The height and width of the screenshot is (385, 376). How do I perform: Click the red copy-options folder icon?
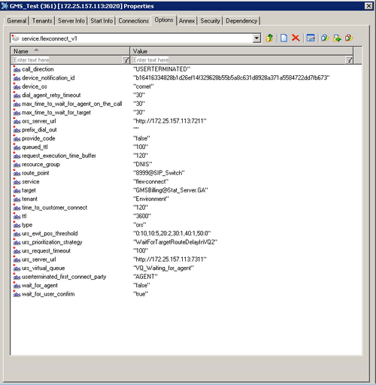[349, 38]
